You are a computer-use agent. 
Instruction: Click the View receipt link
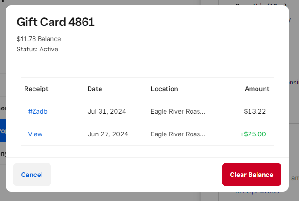pyautogui.click(x=35, y=134)
